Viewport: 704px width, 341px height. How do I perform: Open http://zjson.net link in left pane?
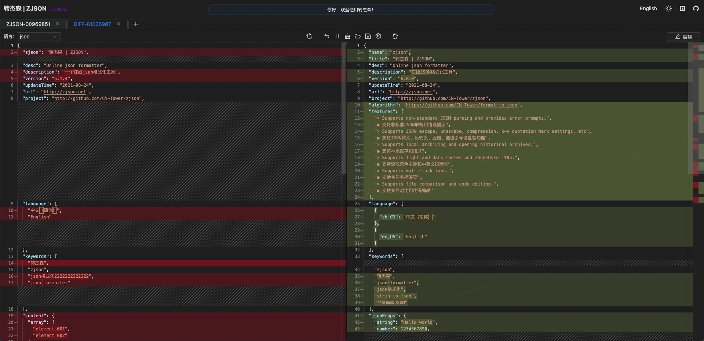tap(65, 92)
